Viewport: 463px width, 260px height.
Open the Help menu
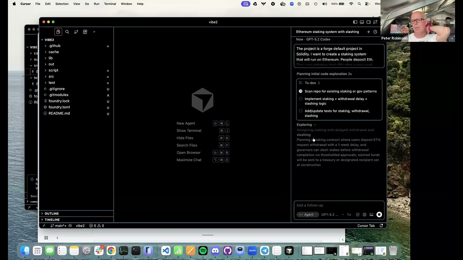point(140,4)
